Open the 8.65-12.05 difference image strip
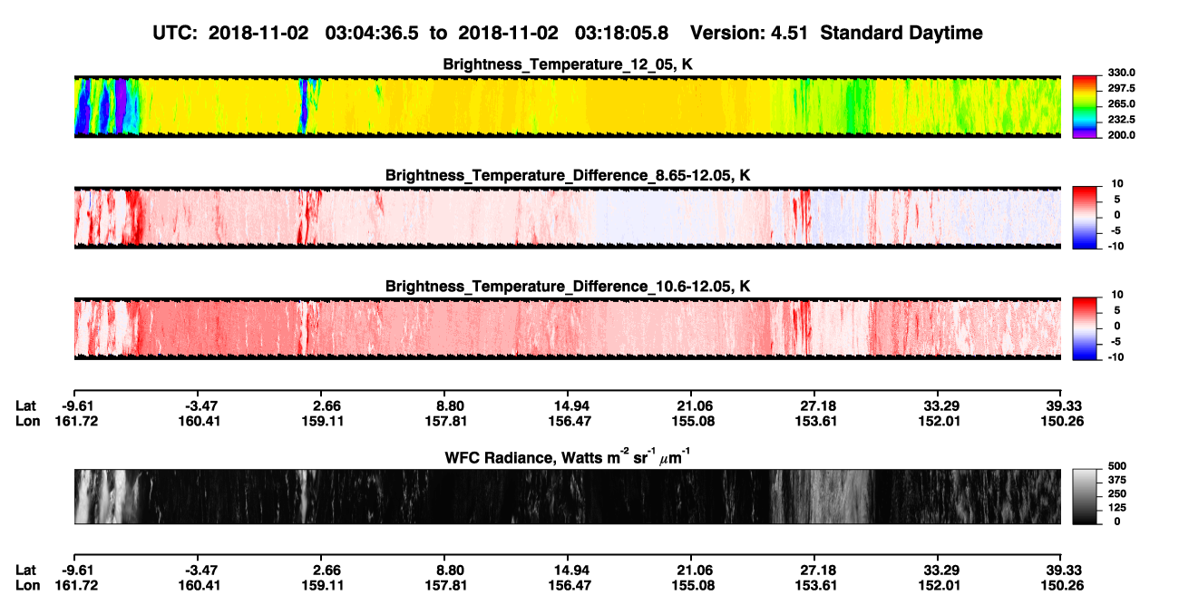Image resolution: width=1179 pixels, height=605 pixels. (568, 218)
